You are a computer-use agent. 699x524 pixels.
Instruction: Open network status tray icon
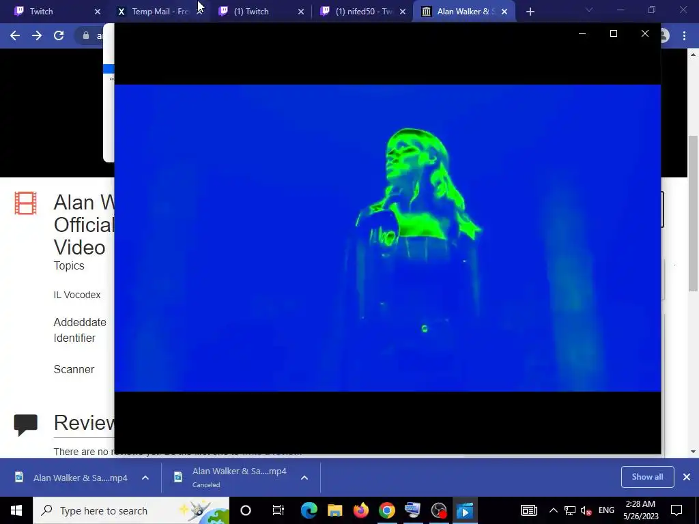570,510
